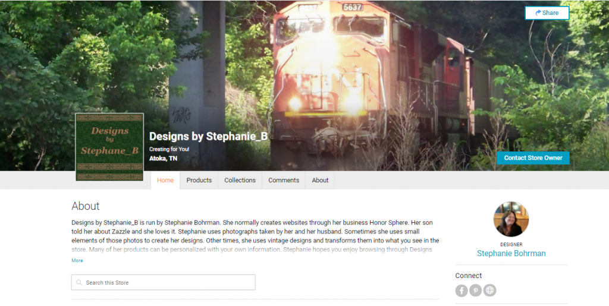Open the website globe icon under Connect
Viewport: 609px width, 306px height.
[x=490, y=291]
